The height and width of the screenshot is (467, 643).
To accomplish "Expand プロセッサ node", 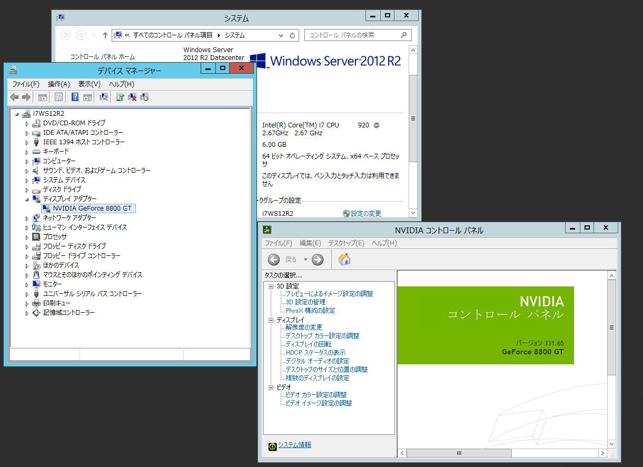I will (x=27, y=237).
